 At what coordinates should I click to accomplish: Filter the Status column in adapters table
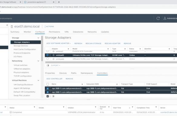coord(140,49)
